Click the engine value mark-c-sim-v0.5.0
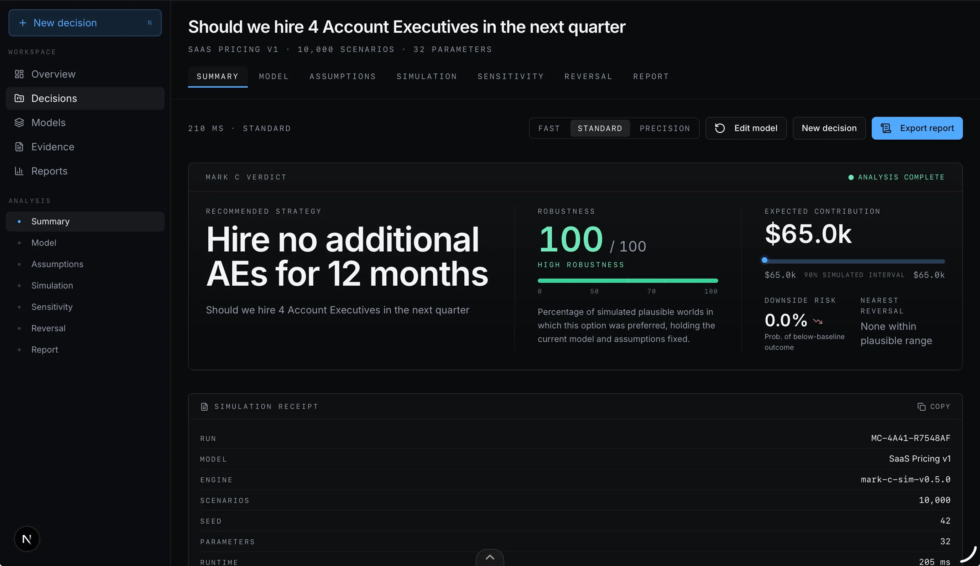Viewport: 980px width, 566px height. click(905, 480)
